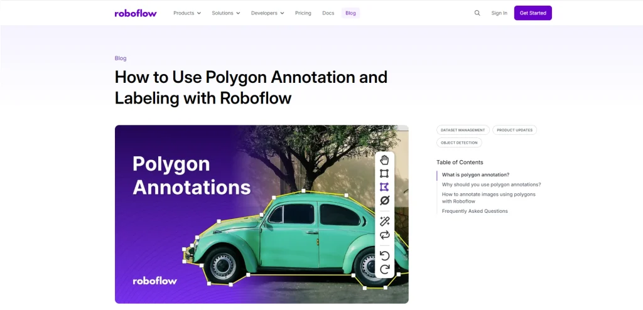Click the undo arrow icon
This screenshot has height=310, width=643.
[x=384, y=256]
